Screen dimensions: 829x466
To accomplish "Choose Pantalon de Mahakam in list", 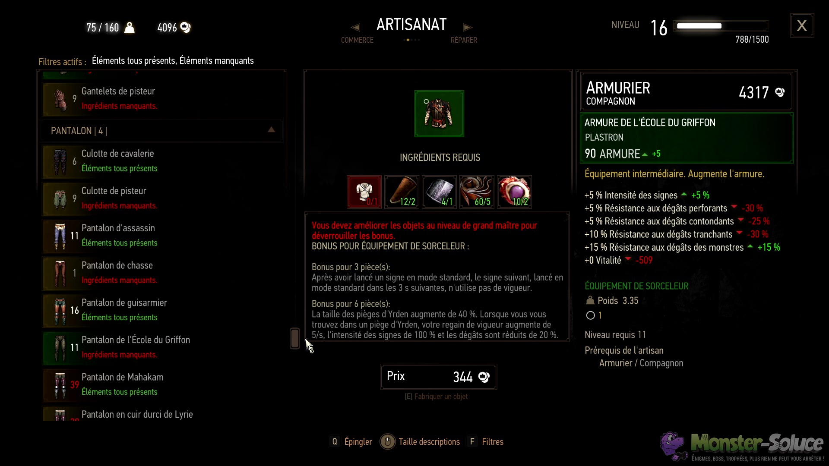I will 163,384.
